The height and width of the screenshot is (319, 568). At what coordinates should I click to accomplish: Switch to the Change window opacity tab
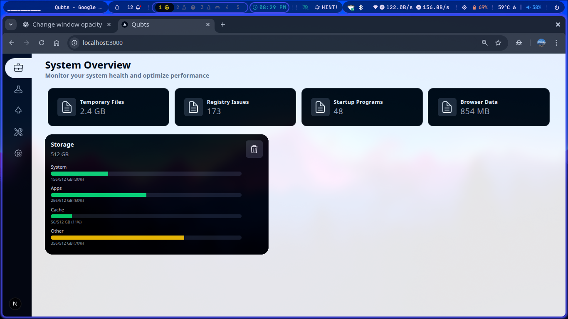point(67,25)
